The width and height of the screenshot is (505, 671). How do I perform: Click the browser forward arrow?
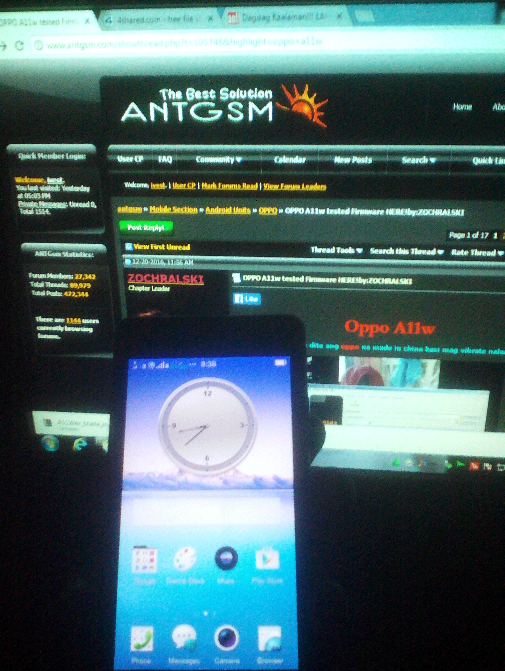click(x=3, y=46)
